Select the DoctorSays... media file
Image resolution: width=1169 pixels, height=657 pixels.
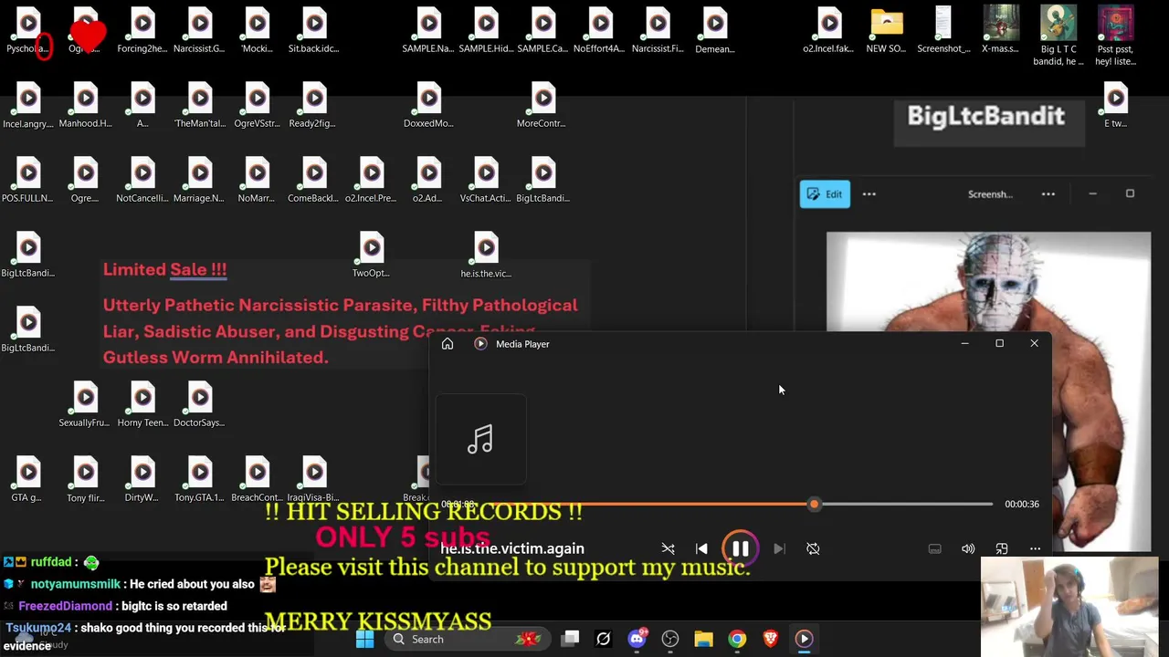199,405
